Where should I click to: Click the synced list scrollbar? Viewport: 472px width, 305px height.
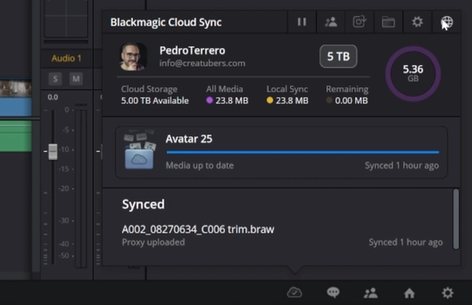(456, 219)
